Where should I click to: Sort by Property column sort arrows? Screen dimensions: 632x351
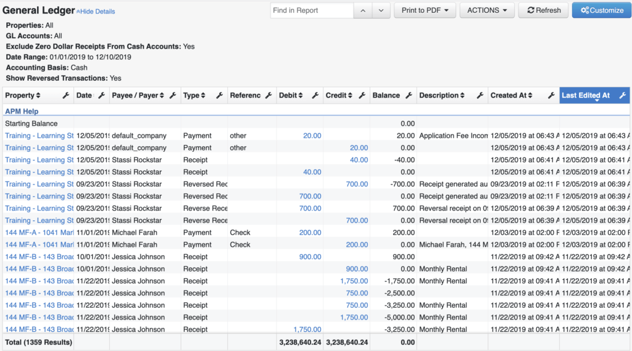(38, 96)
